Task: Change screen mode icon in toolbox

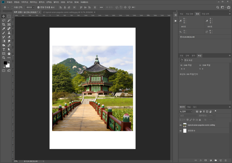Action: point(9,71)
